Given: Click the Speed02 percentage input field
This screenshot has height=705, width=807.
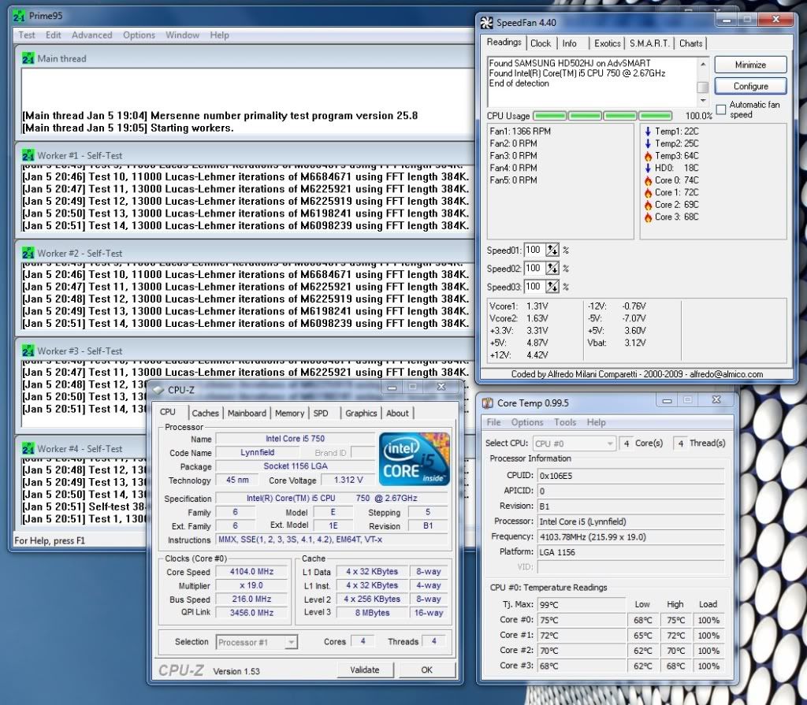Looking at the screenshot, I should [534, 268].
